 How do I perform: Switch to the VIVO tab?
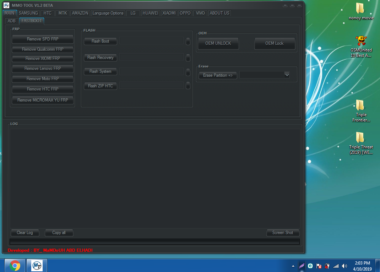200,13
